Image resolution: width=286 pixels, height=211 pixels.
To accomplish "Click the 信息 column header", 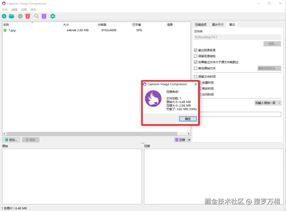I will (178, 25).
